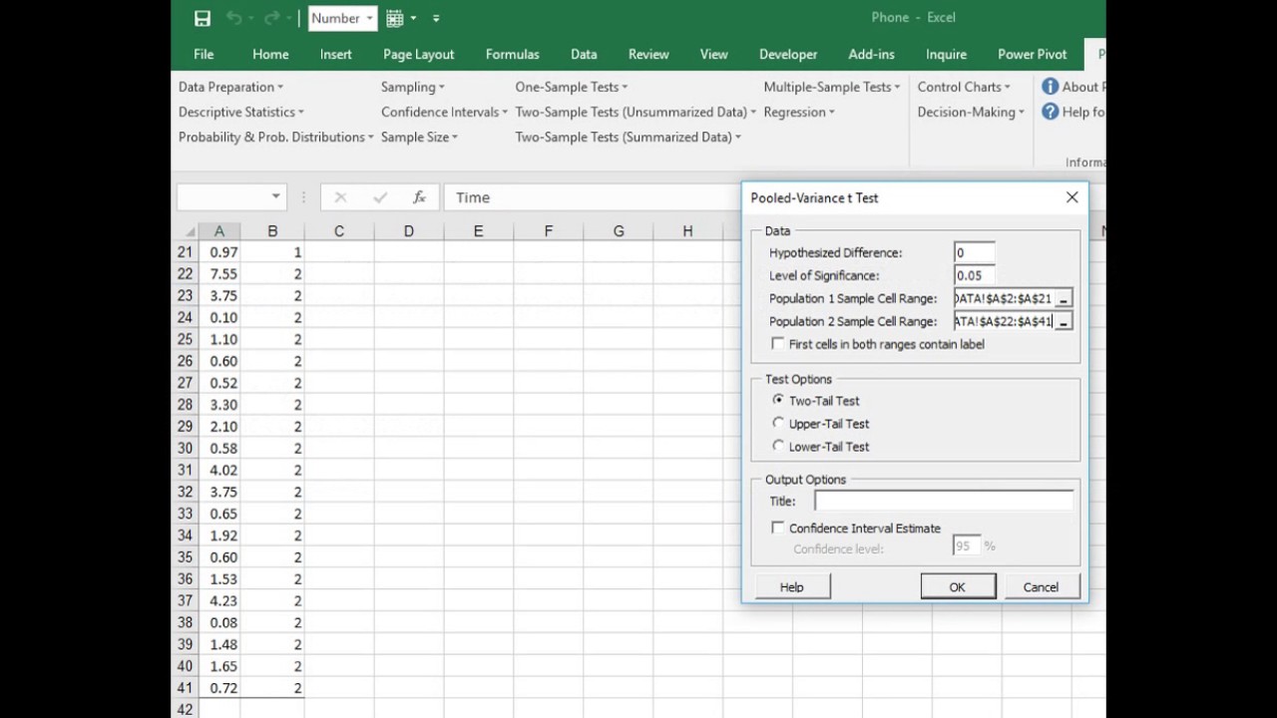1277x718 pixels.
Task: Click the Help button in dialog
Action: [x=791, y=587]
